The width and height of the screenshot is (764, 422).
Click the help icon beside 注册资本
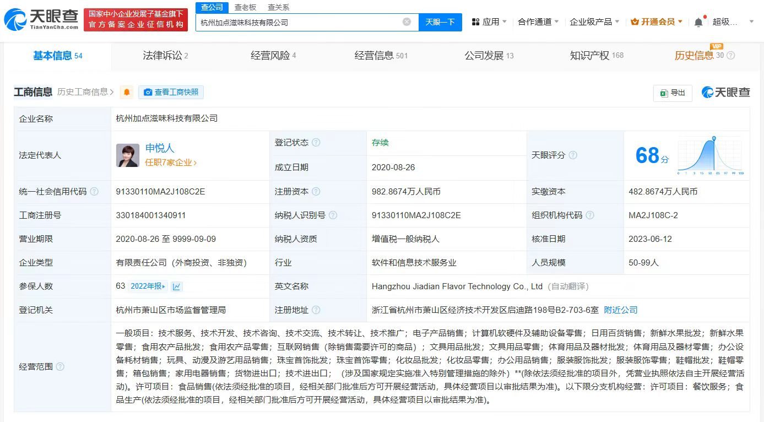click(317, 192)
